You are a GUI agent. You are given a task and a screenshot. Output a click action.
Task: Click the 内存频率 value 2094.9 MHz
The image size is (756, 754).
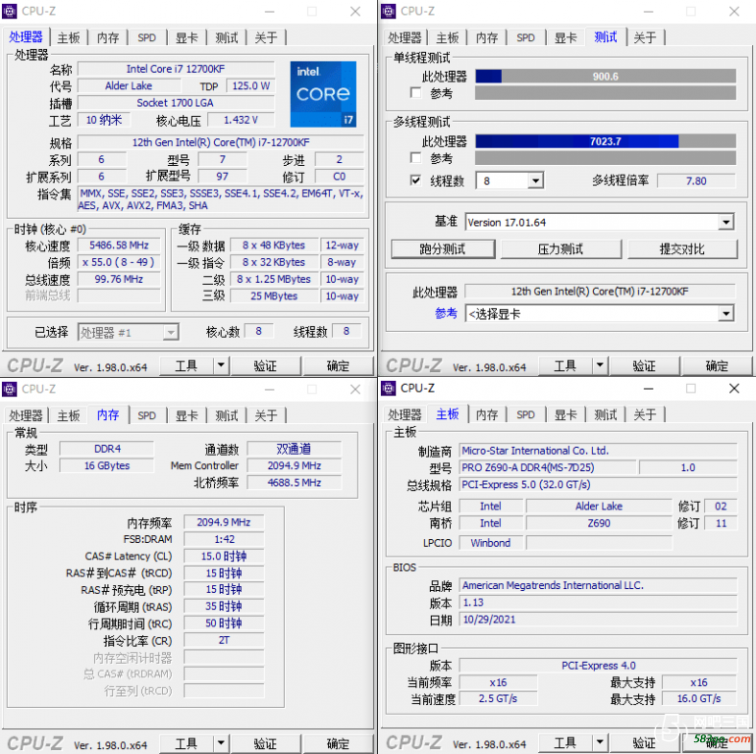pos(224,522)
